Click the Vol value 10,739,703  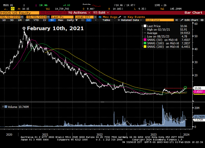pyautogui.click(x=62, y=9)
